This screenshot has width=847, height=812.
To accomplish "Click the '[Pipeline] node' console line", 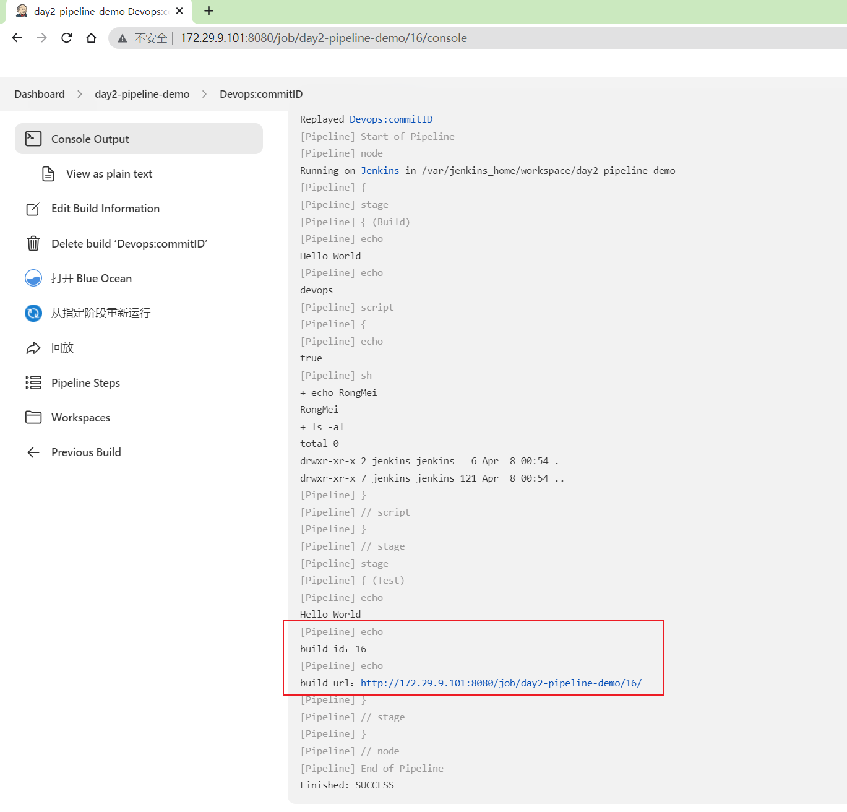I will [342, 153].
